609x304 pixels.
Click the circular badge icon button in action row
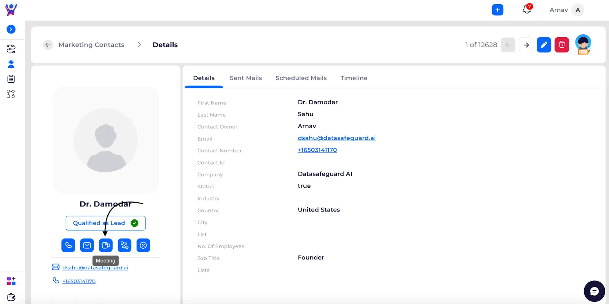click(x=143, y=245)
